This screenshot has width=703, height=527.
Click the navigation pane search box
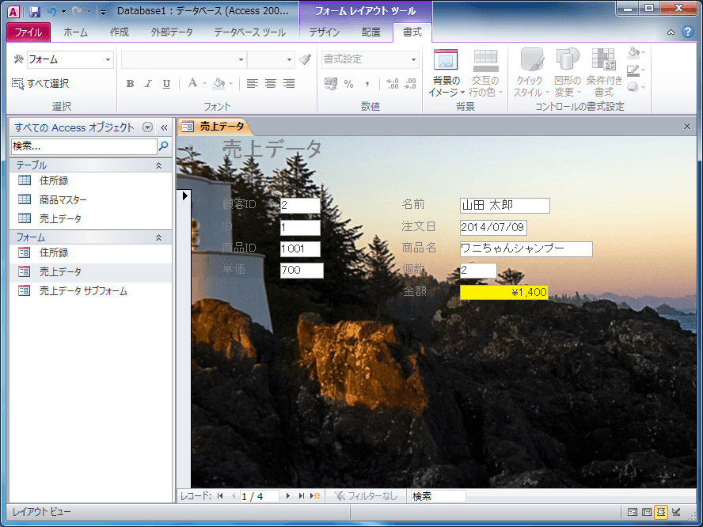pyautogui.click(x=84, y=146)
